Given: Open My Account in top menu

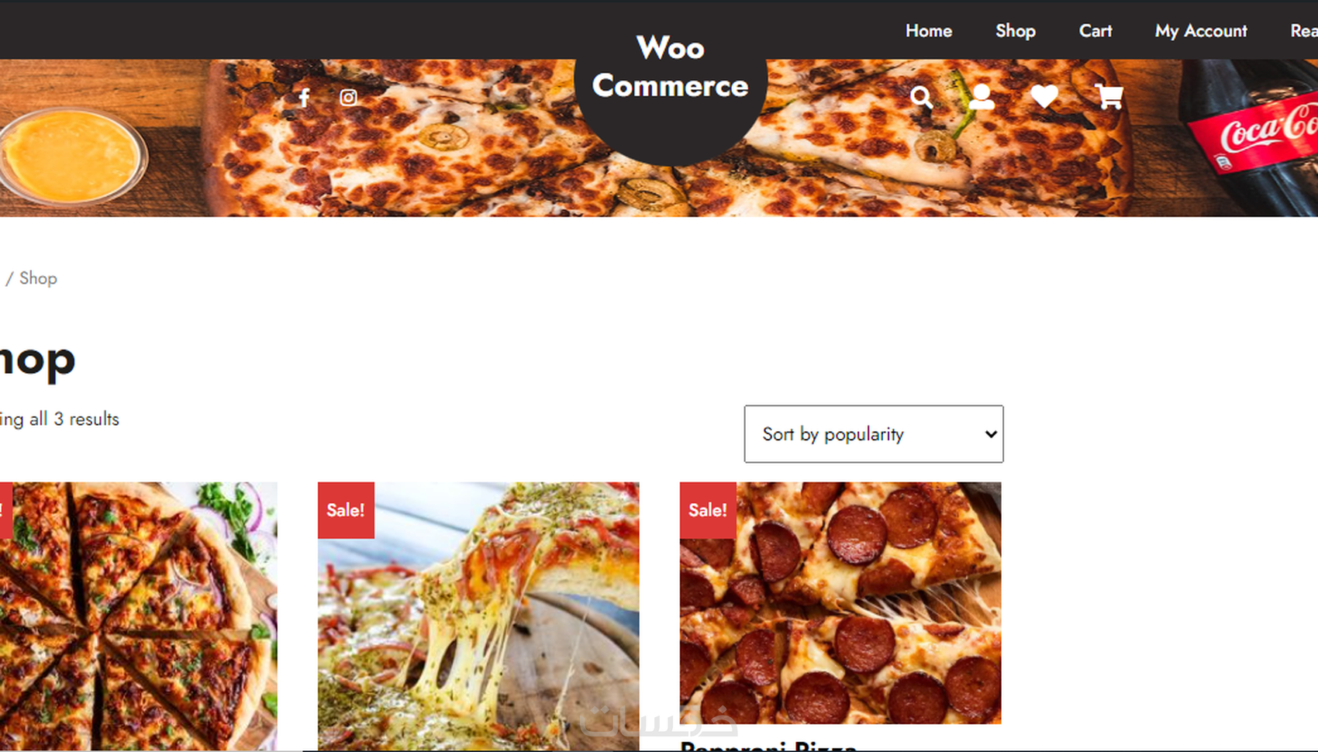Looking at the screenshot, I should click(1201, 31).
